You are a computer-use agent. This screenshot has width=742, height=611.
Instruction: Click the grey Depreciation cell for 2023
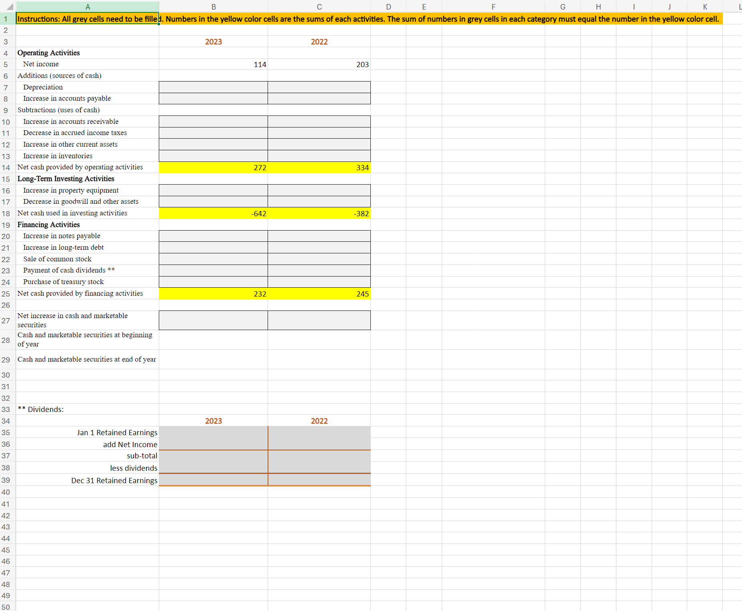click(x=213, y=87)
